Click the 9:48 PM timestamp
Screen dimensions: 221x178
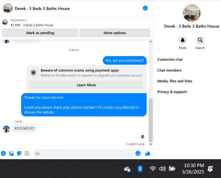point(74,50)
